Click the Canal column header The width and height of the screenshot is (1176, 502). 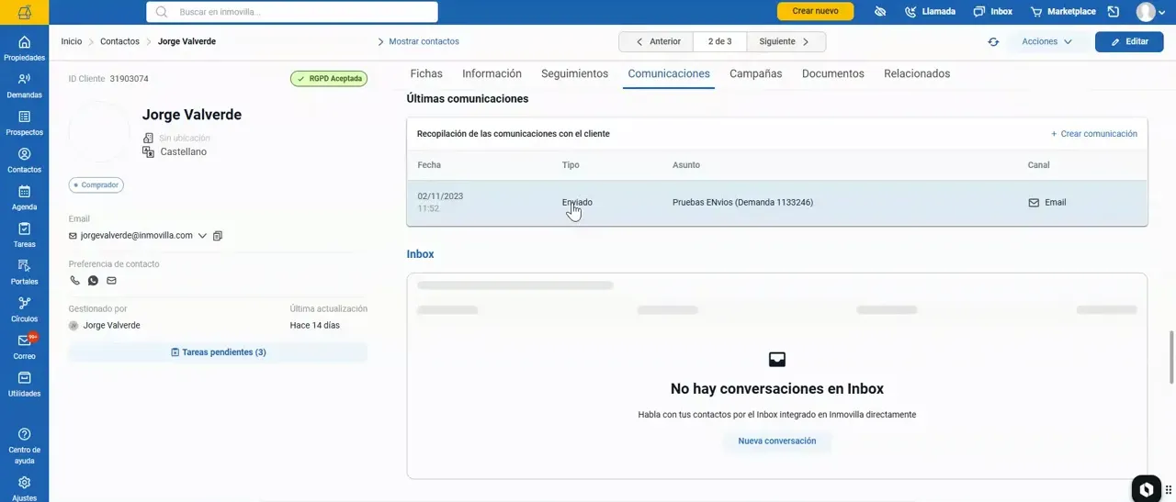[1038, 165]
